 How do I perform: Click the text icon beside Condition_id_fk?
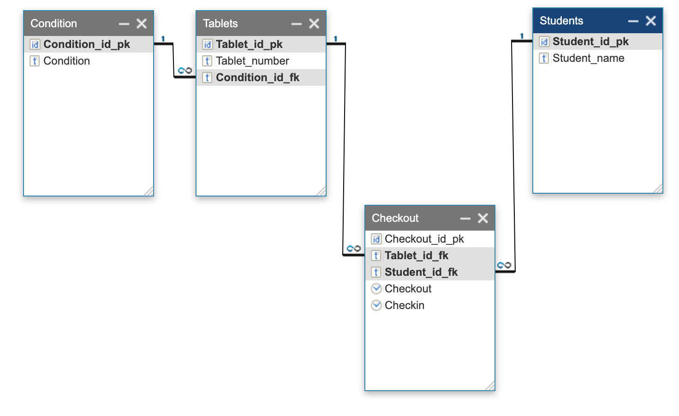pos(207,77)
